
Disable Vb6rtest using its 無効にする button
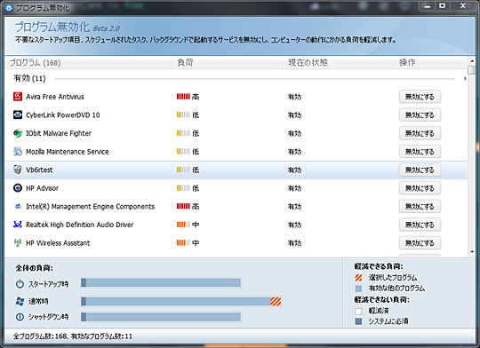coord(420,170)
